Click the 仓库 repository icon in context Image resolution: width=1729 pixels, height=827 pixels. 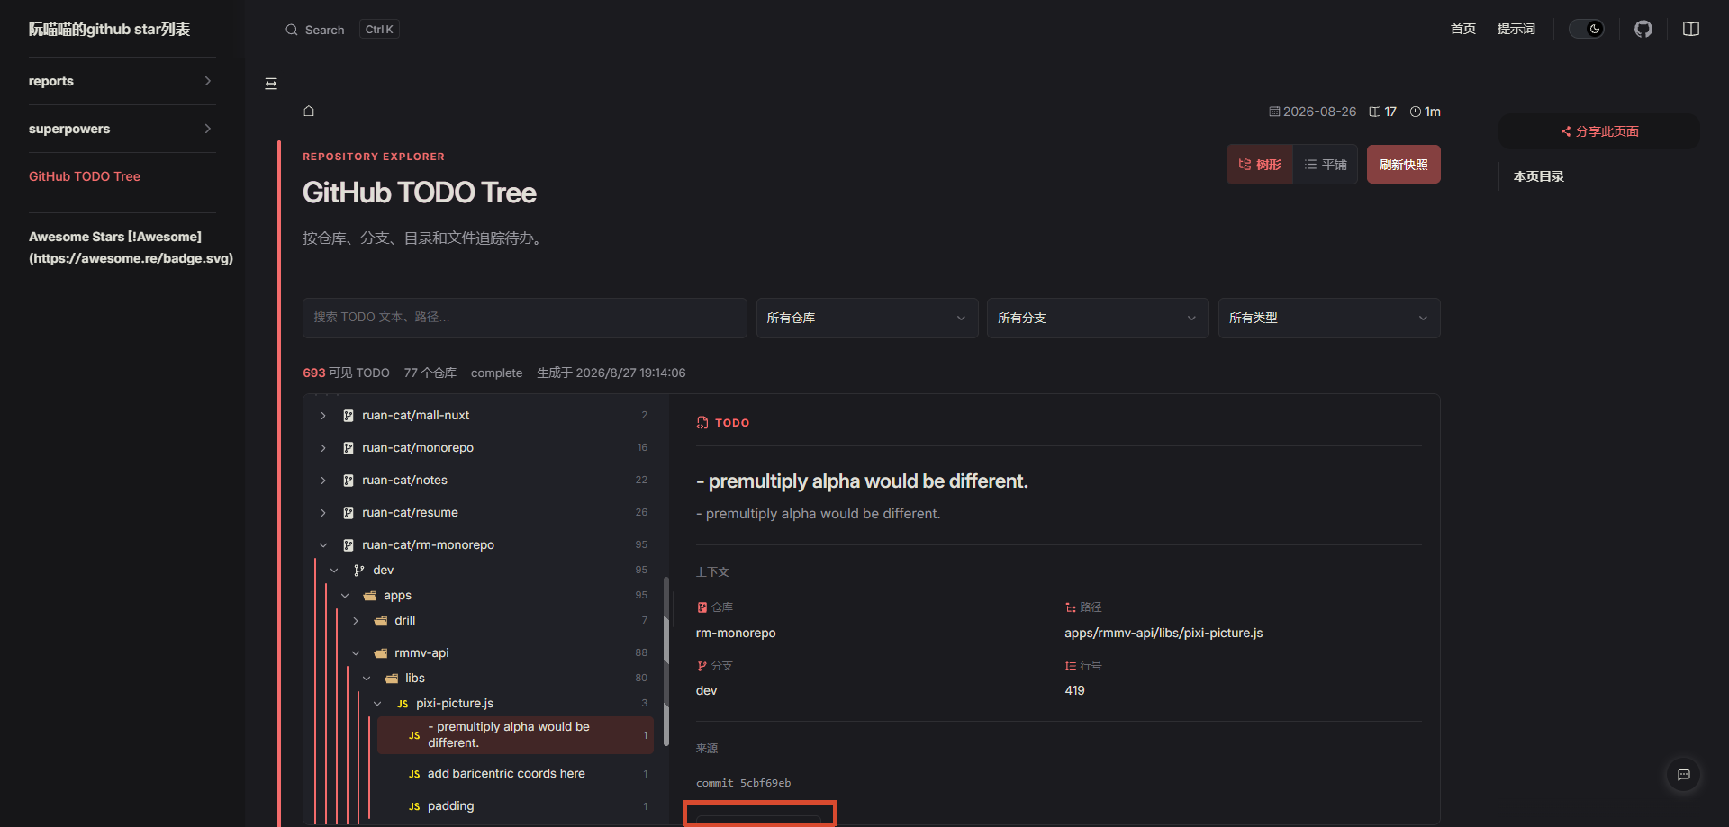(x=702, y=607)
